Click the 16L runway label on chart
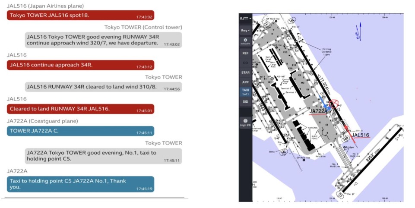The image size is (415, 208). coord(291,20)
